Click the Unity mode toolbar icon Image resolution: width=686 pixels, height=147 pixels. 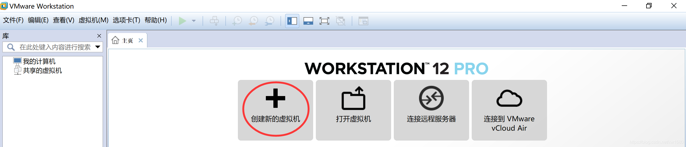pyautogui.click(x=341, y=21)
